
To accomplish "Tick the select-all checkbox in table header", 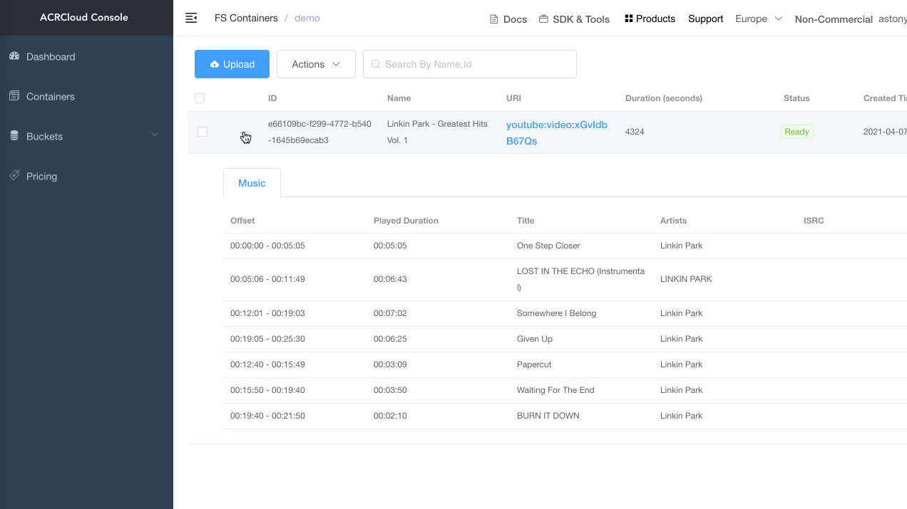I will click(200, 98).
